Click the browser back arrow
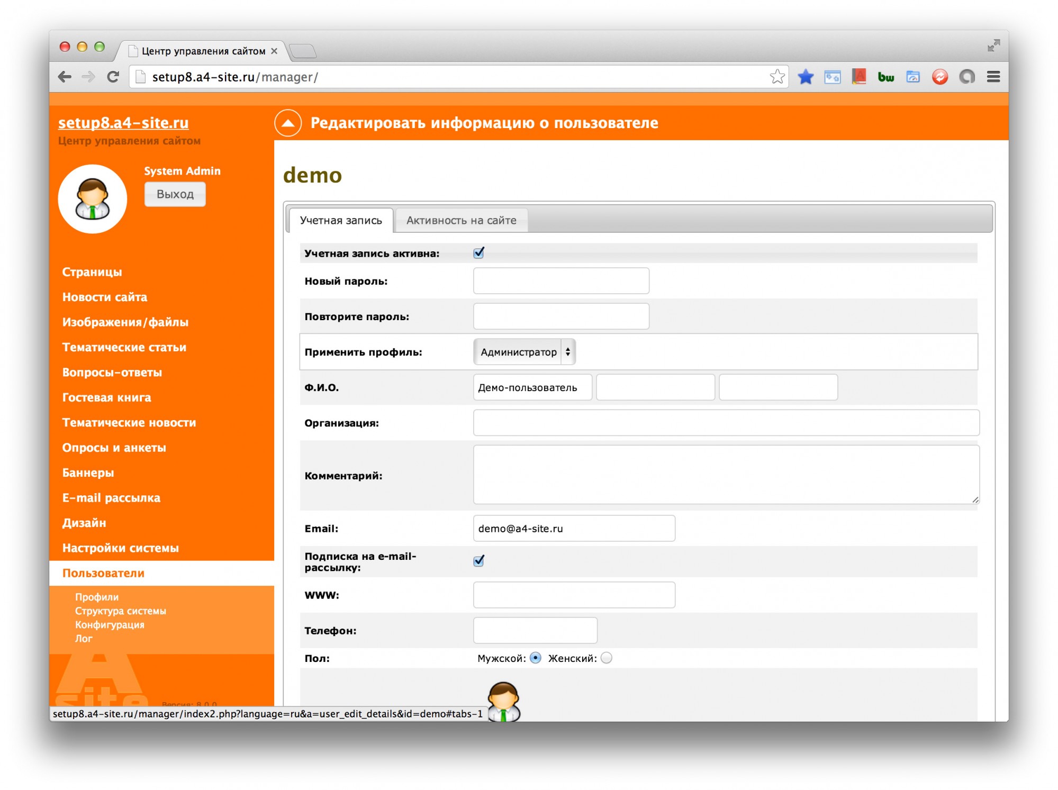This screenshot has width=1058, height=790. coord(65,77)
